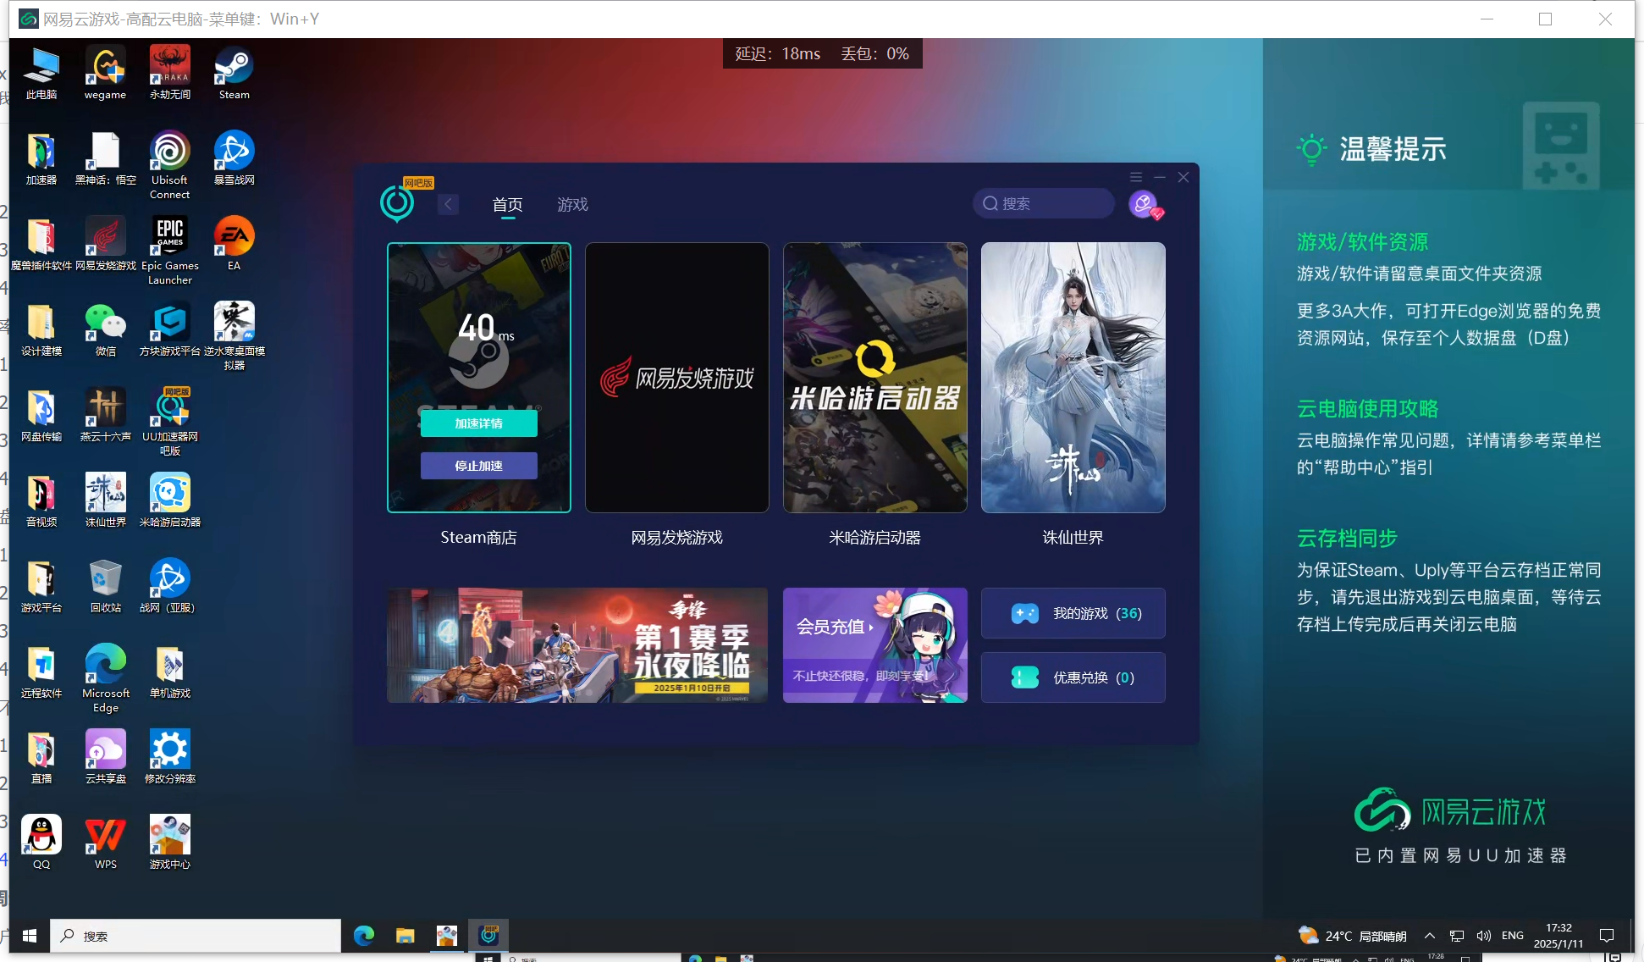Open Edge from taskbar
Screen dimensions: 1644x962
(x=364, y=936)
